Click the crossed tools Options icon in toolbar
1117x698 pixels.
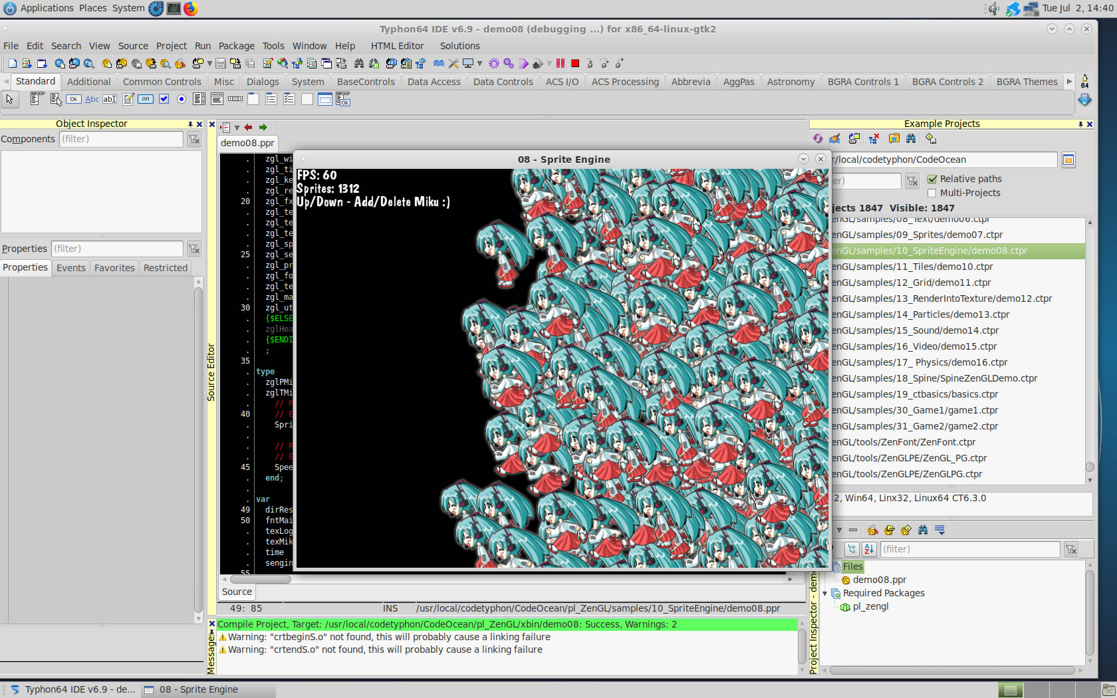click(453, 63)
